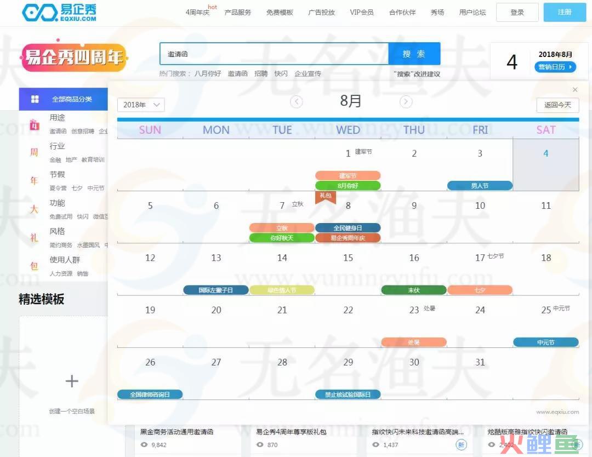This screenshot has height=457, width=592.
Task: Open the 广告投放 menu item
Action: pos(321,12)
